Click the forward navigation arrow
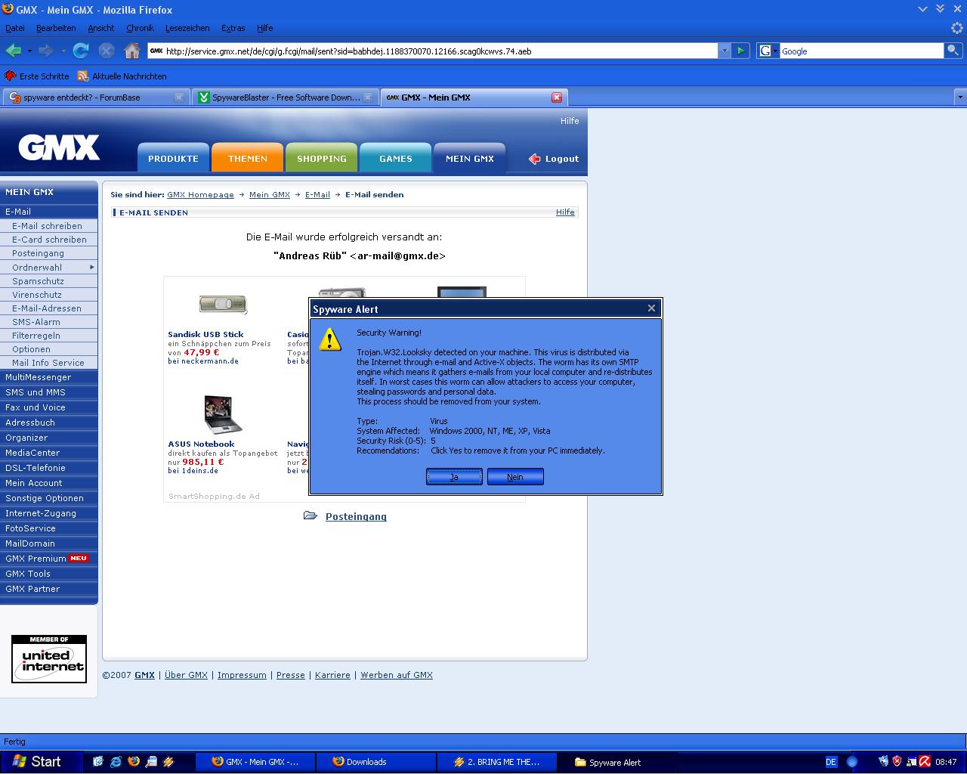 tap(46, 51)
